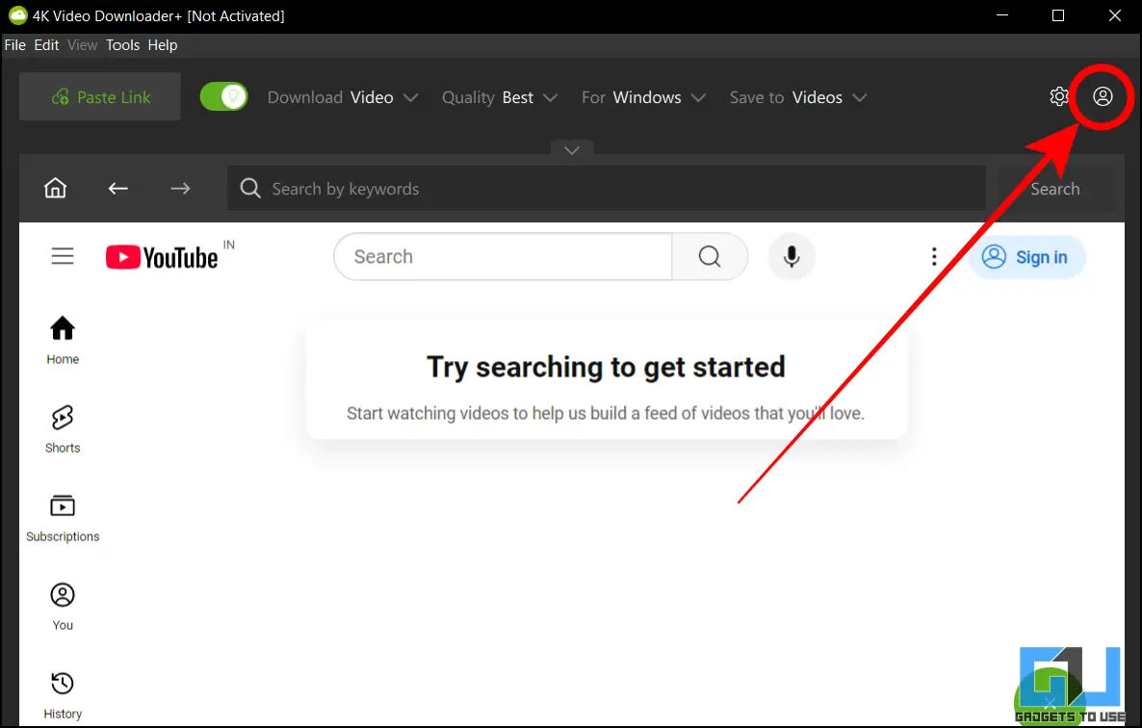Screen dimensions: 1142x728
Task: Click the dark Search button
Action: (1054, 189)
